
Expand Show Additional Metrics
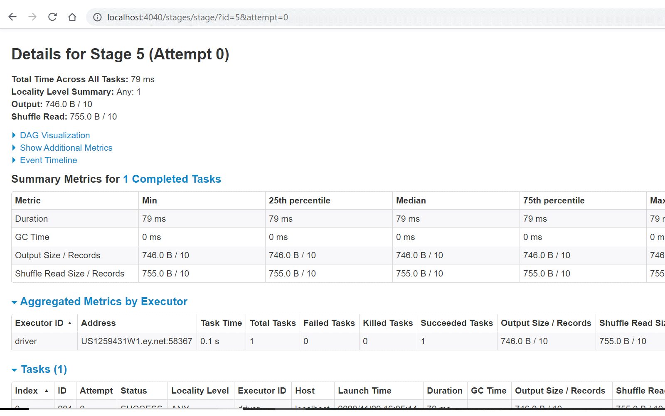pos(66,148)
